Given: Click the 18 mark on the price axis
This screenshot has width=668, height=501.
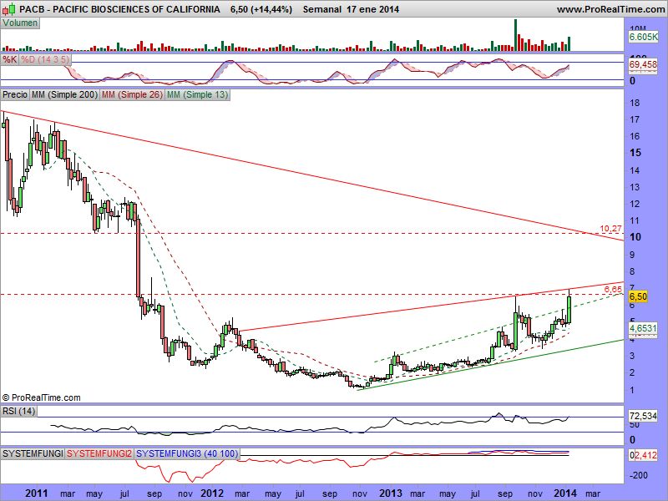Looking at the screenshot, I should (635, 103).
